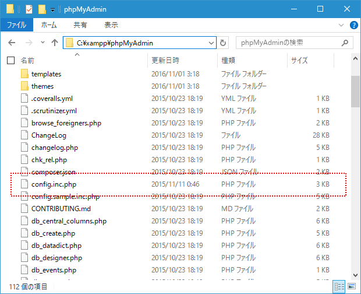Select the db_events.php file icon
The image size is (361, 294).
24,269
